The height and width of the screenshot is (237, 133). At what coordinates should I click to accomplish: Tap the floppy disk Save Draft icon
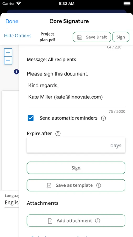tap(79, 37)
